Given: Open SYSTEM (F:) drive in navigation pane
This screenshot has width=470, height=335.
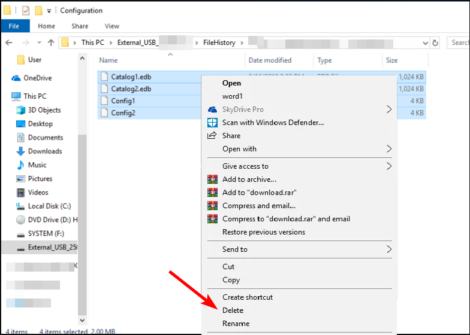Looking at the screenshot, I should 40,233.
